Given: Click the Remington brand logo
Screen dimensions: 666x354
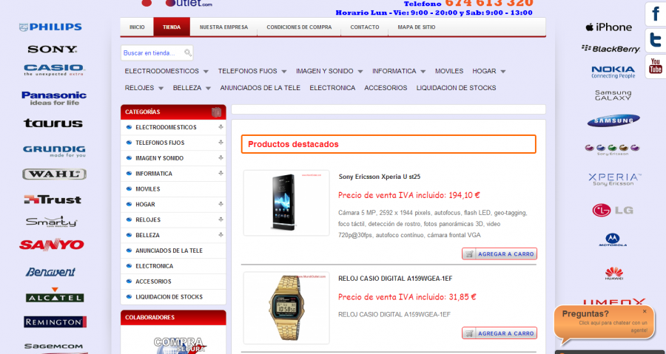Looking at the screenshot, I should click(x=55, y=321).
